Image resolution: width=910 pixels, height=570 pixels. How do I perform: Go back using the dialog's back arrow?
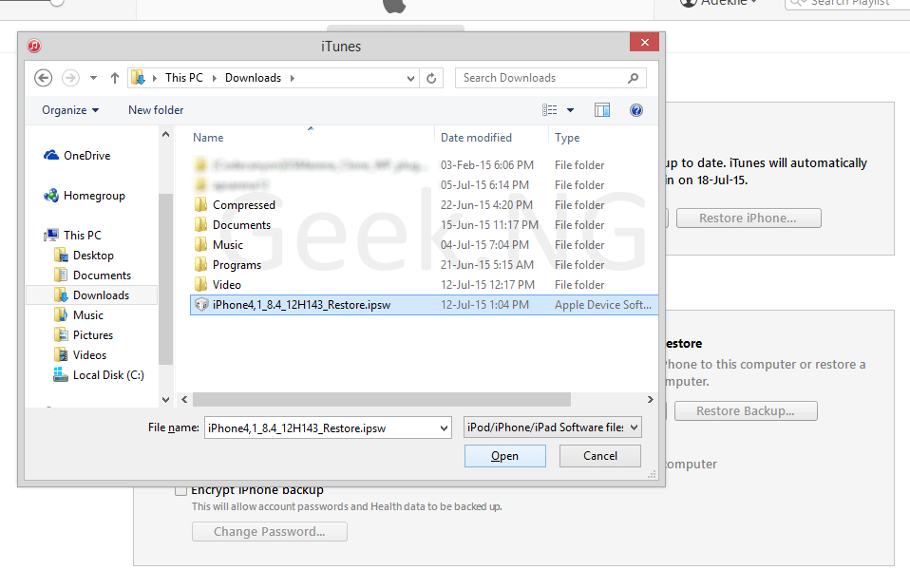pyautogui.click(x=44, y=78)
